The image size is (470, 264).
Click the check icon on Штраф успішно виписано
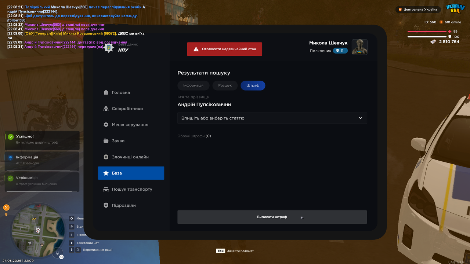[11, 178]
